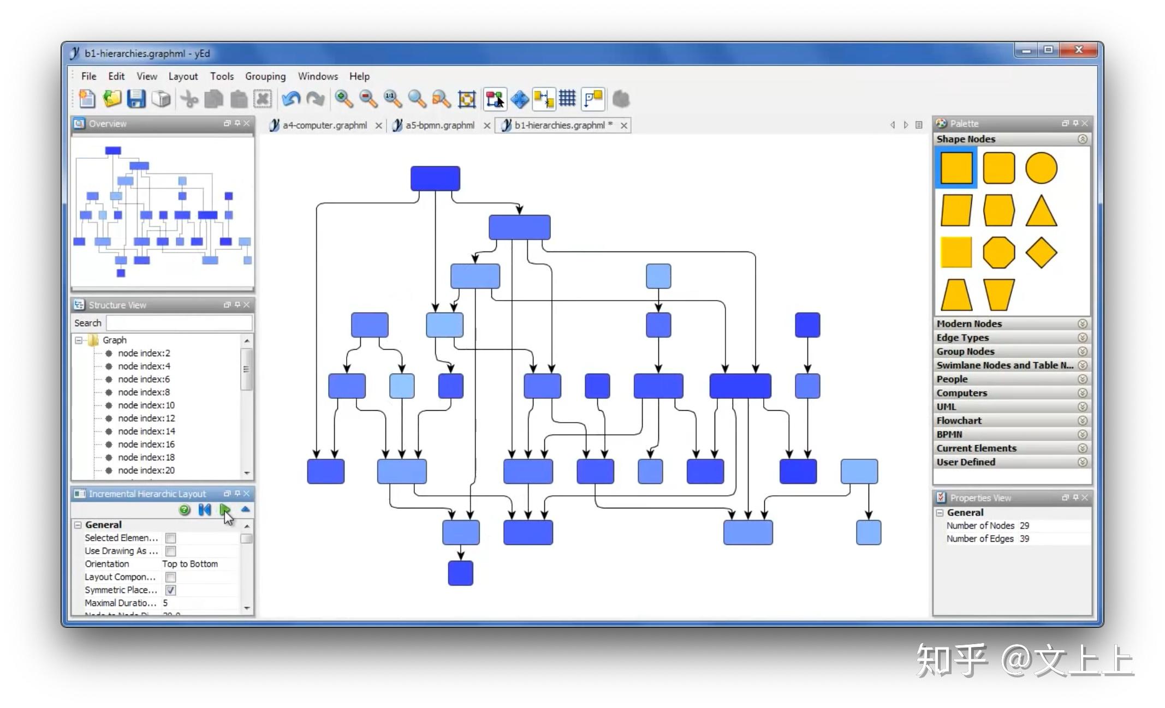The height and width of the screenshot is (708, 1165).
Task: Toggle Selected Elements checkbox
Action: [170, 538]
